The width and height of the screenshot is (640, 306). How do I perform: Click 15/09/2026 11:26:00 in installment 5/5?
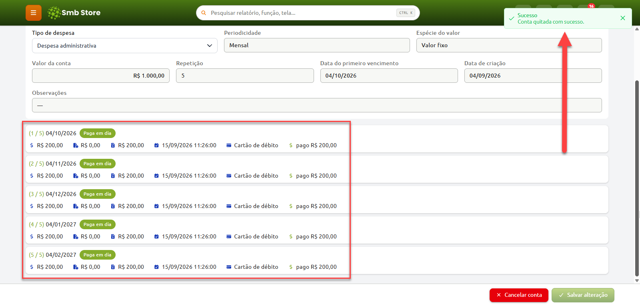[189, 267]
